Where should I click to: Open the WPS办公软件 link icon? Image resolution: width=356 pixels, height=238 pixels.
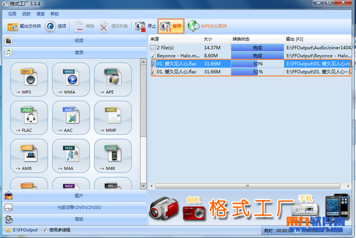click(193, 26)
